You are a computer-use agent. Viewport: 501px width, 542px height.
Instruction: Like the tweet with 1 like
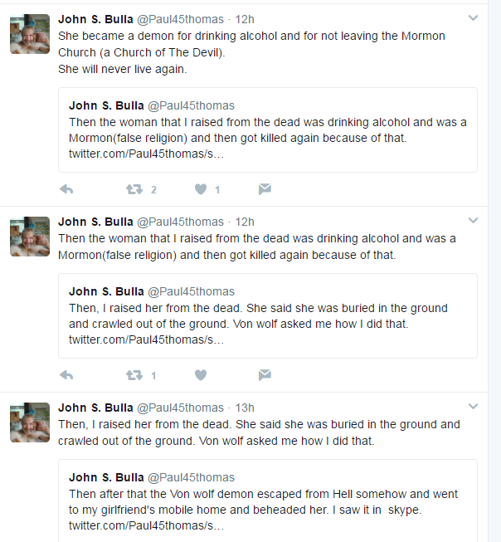click(x=201, y=189)
